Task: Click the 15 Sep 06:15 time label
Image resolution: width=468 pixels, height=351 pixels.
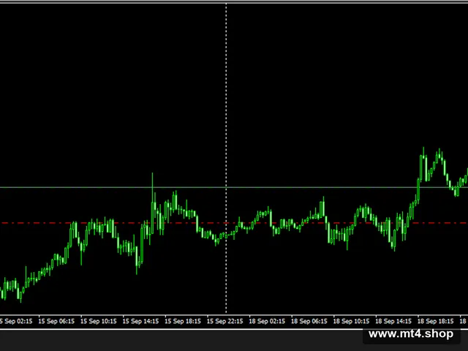Action: pyautogui.click(x=56, y=321)
